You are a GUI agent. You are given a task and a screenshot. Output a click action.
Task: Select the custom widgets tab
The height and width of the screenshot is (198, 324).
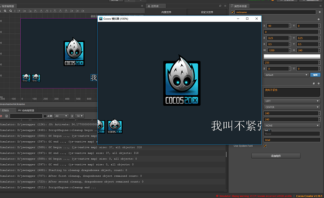(x=207, y=12)
